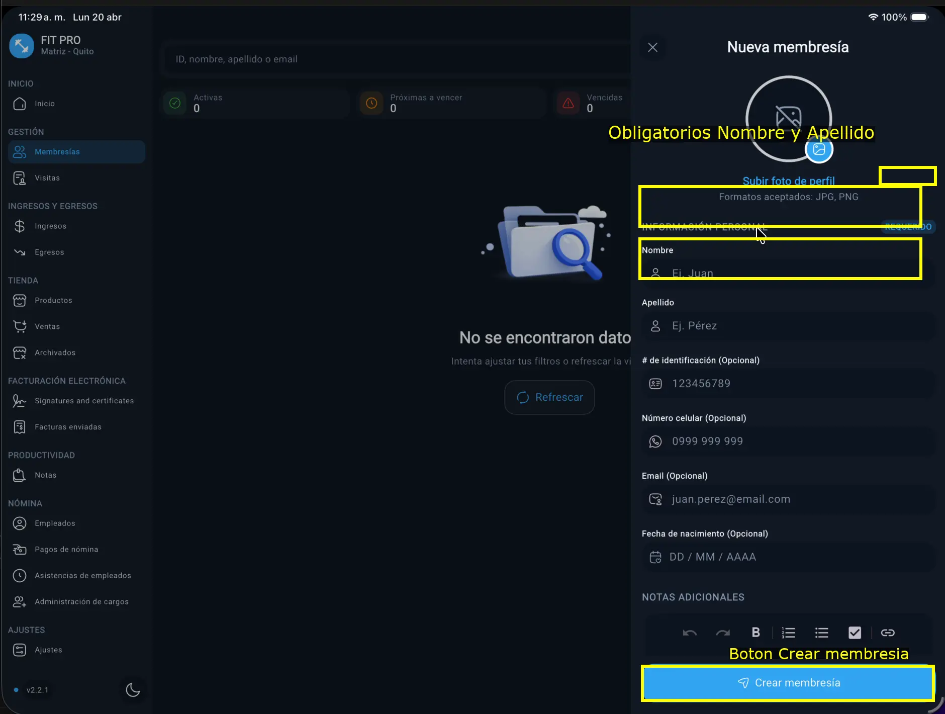The image size is (945, 714).
Task: Open the date of birth picker field
Action: [x=788, y=557]
